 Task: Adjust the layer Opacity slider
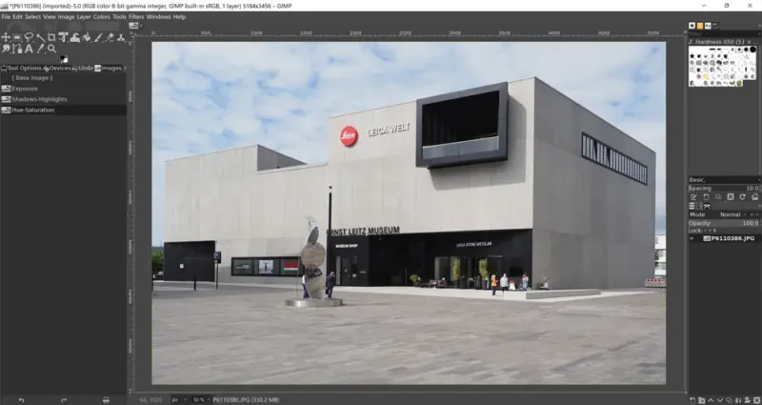pos(724,223)
